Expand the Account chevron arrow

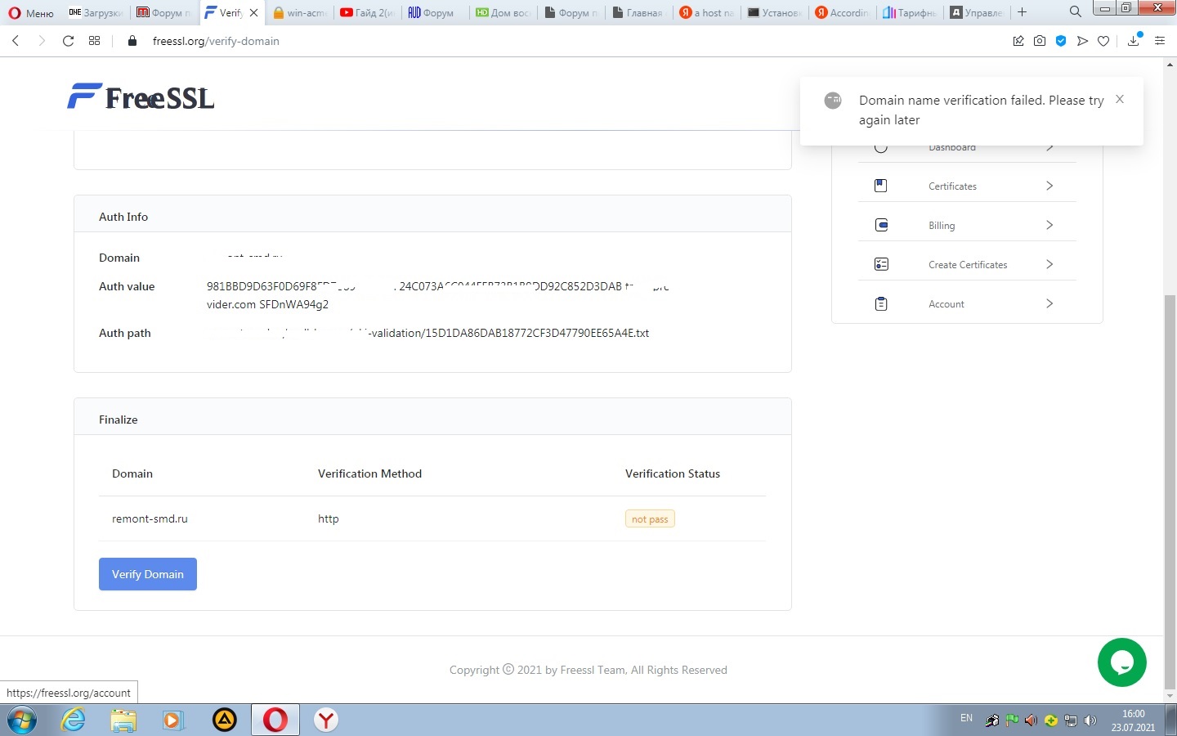click(1049, 303)
